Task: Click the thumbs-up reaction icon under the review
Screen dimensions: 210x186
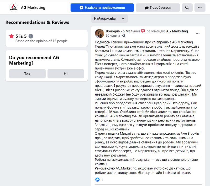Action: (x=97, y=180)
